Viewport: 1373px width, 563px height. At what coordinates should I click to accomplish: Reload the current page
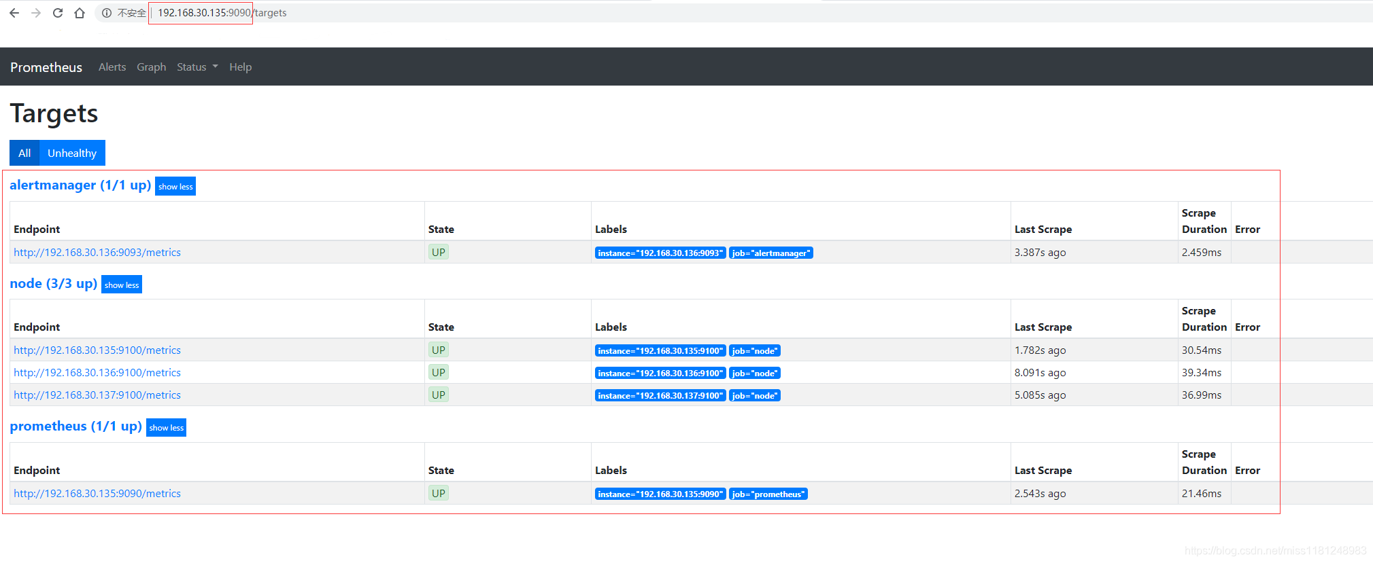58,13
